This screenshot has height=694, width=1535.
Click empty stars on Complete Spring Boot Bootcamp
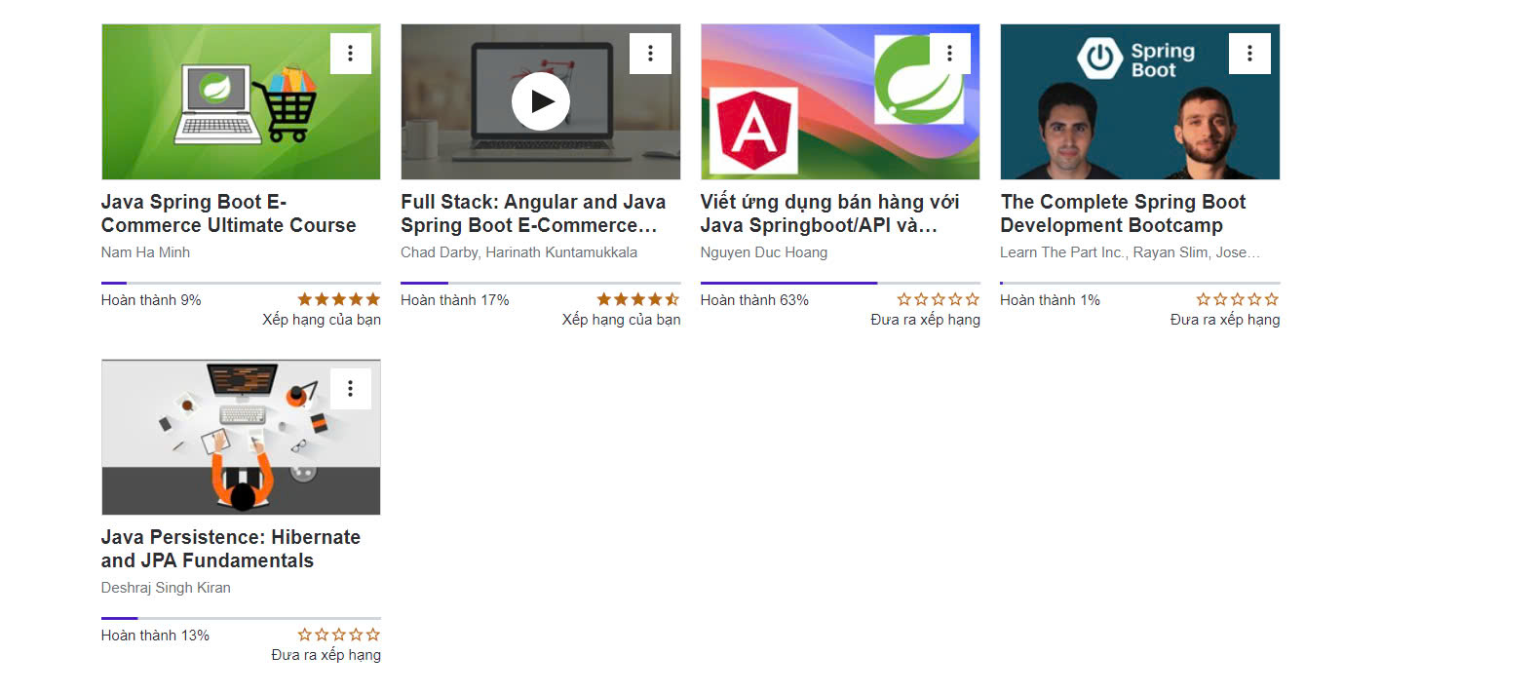1238,299
